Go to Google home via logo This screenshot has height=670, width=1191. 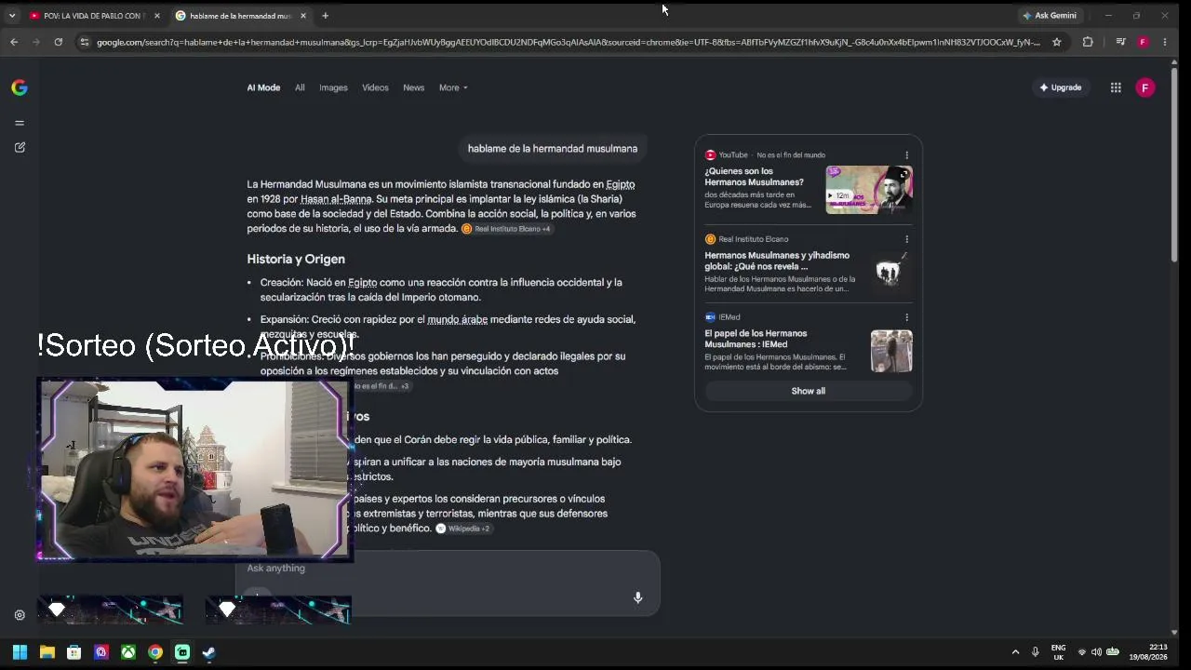(x=20, y=87)
